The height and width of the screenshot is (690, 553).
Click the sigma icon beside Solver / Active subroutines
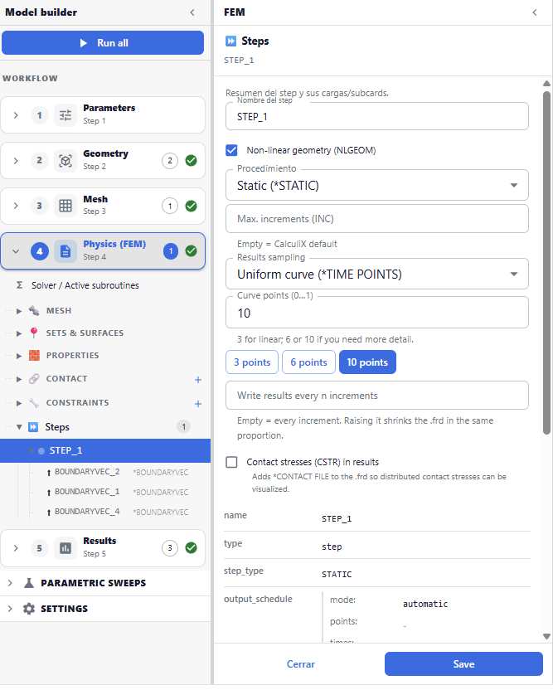[x=19, y=285]
